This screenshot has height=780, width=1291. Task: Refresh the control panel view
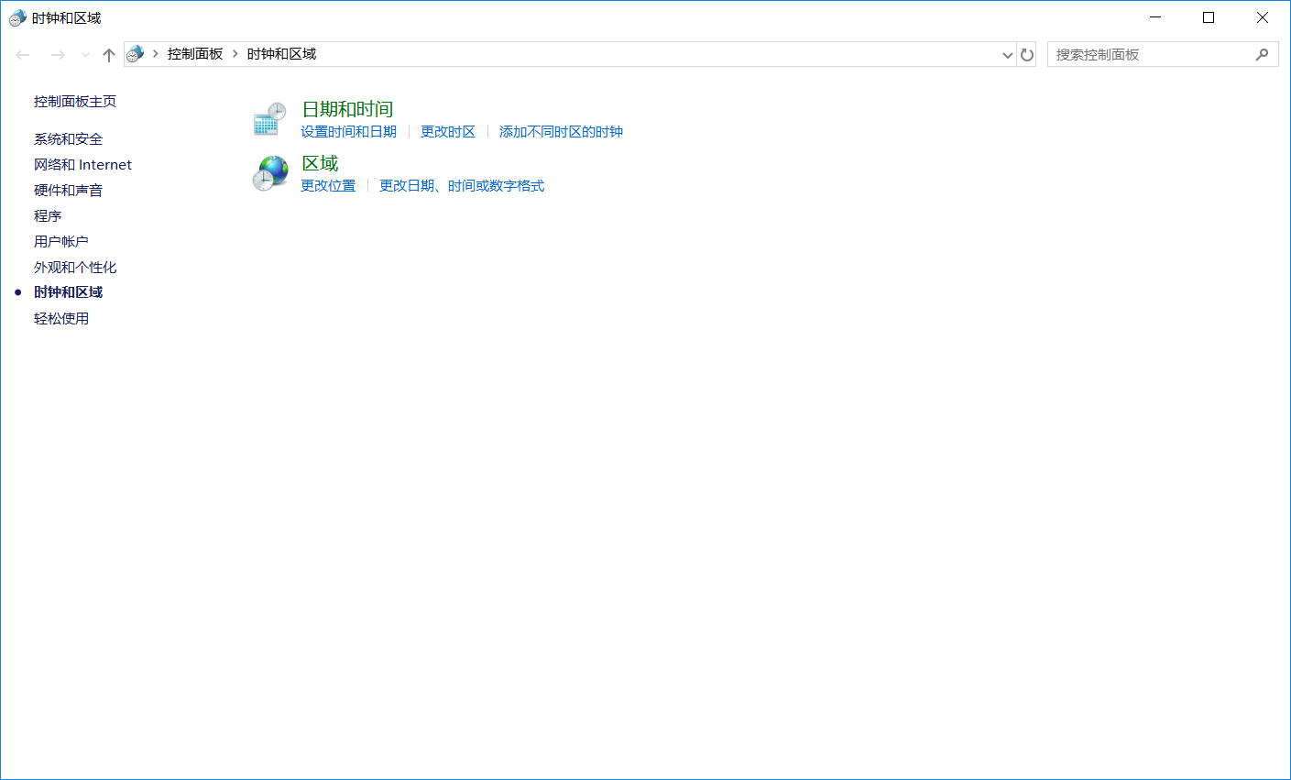point(1027,55)
